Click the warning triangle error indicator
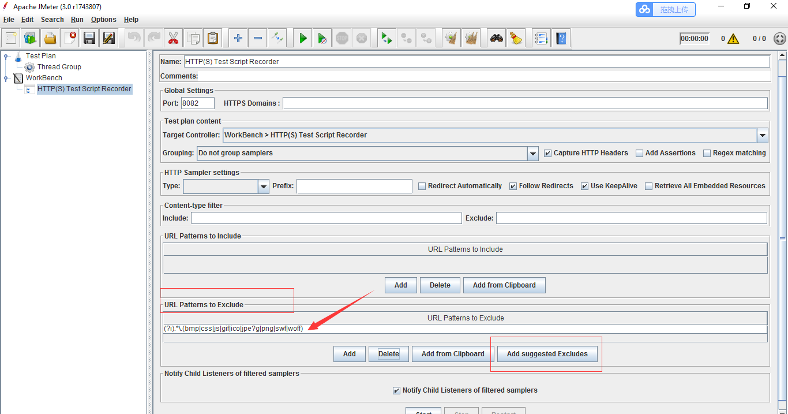 [x=733, y=39]
